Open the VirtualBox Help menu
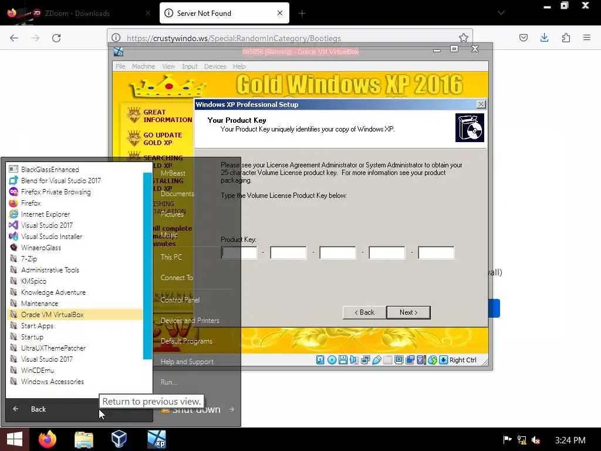601x451 pixels. tap(239, 66)
